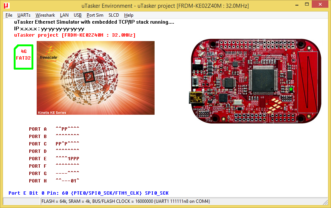Image resolution: width=331 pixels, height=208 pixels.
Task: Open the File menu
Action: point(9,15)
